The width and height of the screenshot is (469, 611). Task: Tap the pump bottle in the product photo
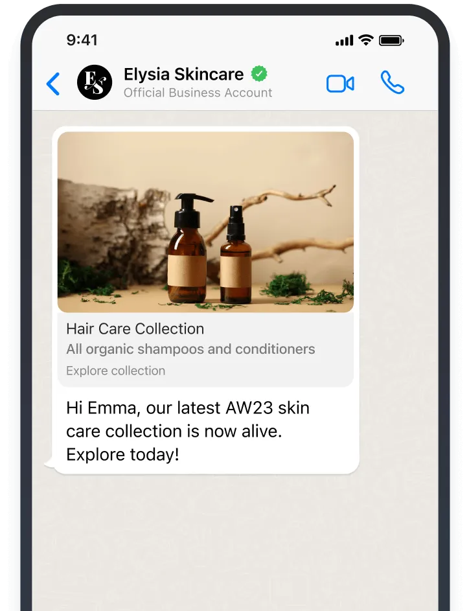188,248
